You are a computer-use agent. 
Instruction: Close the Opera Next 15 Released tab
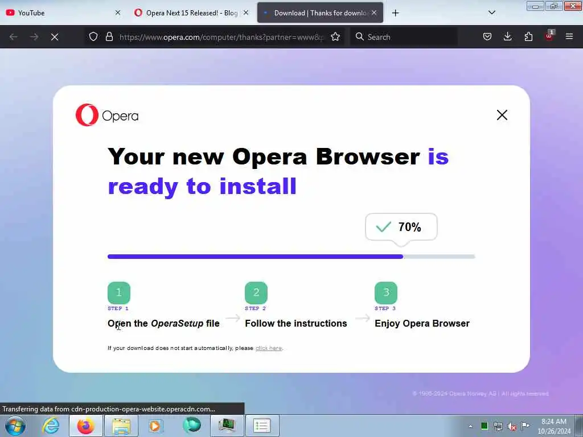[x=246, y=13]
